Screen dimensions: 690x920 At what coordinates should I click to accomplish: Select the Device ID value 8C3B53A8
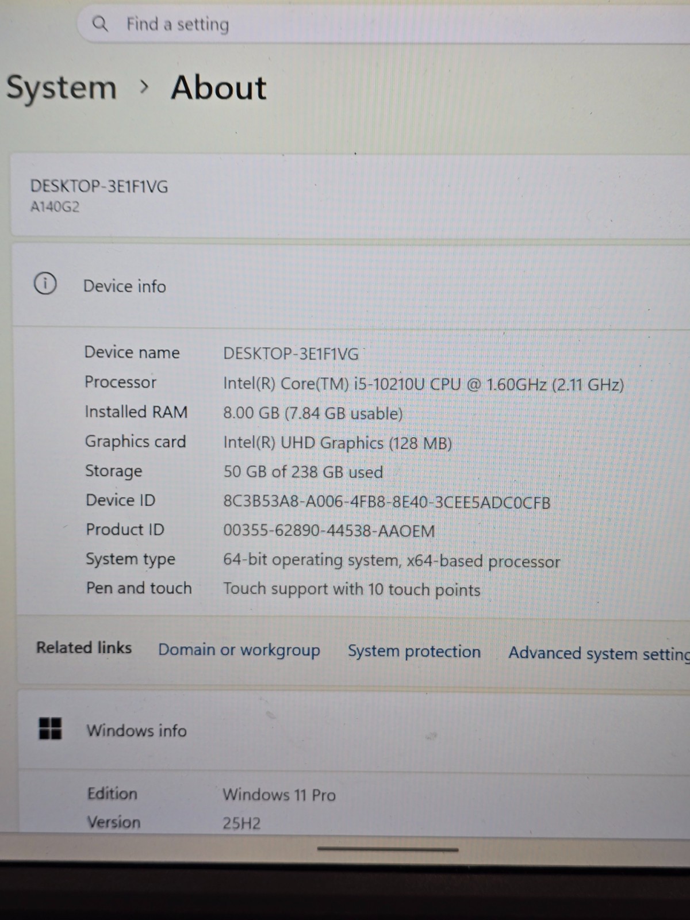[387, 503]
